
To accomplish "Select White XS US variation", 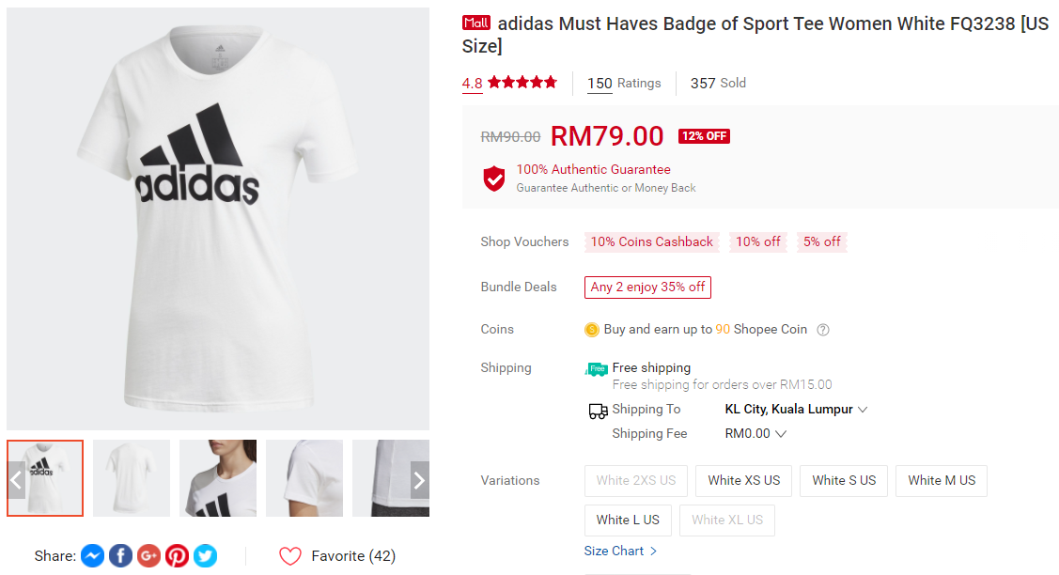I will tap(744, 481).
